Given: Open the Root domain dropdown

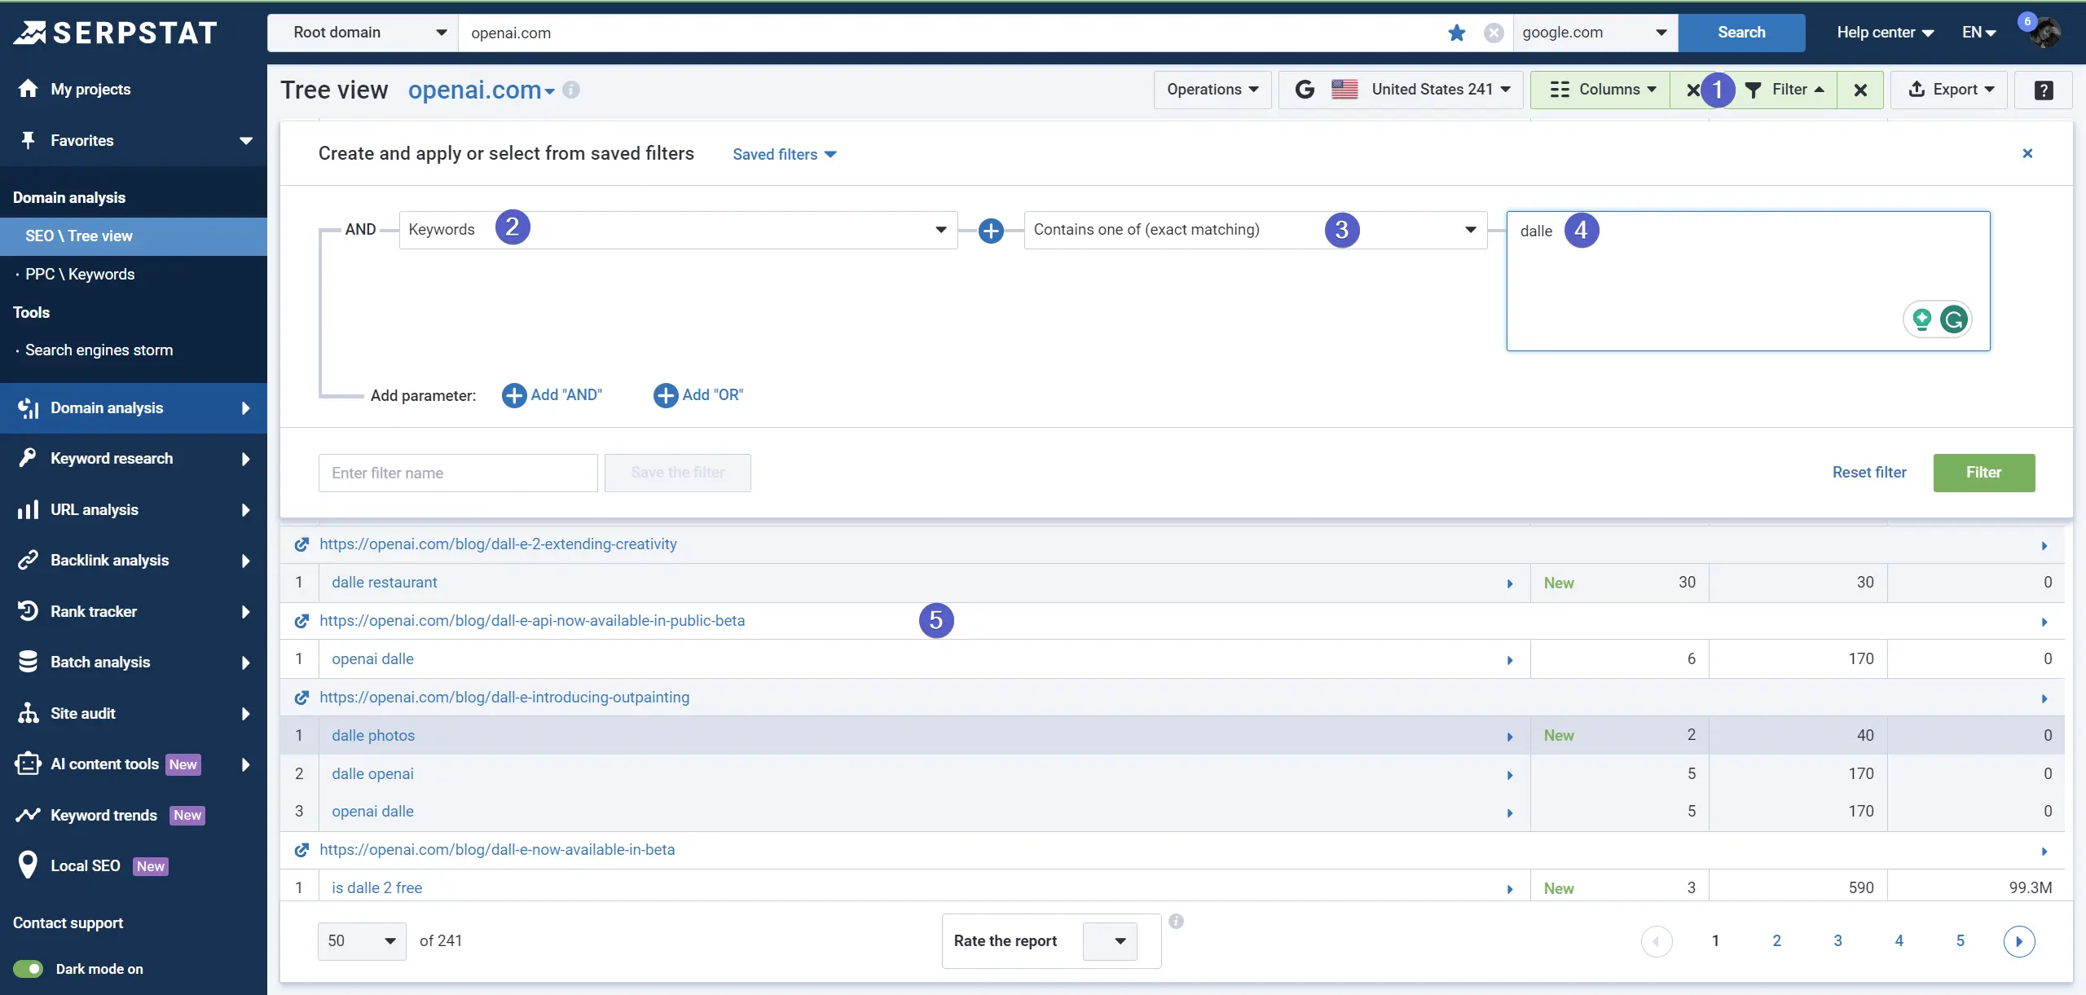Looking at the screenshot, I should [x=366, y=31].
